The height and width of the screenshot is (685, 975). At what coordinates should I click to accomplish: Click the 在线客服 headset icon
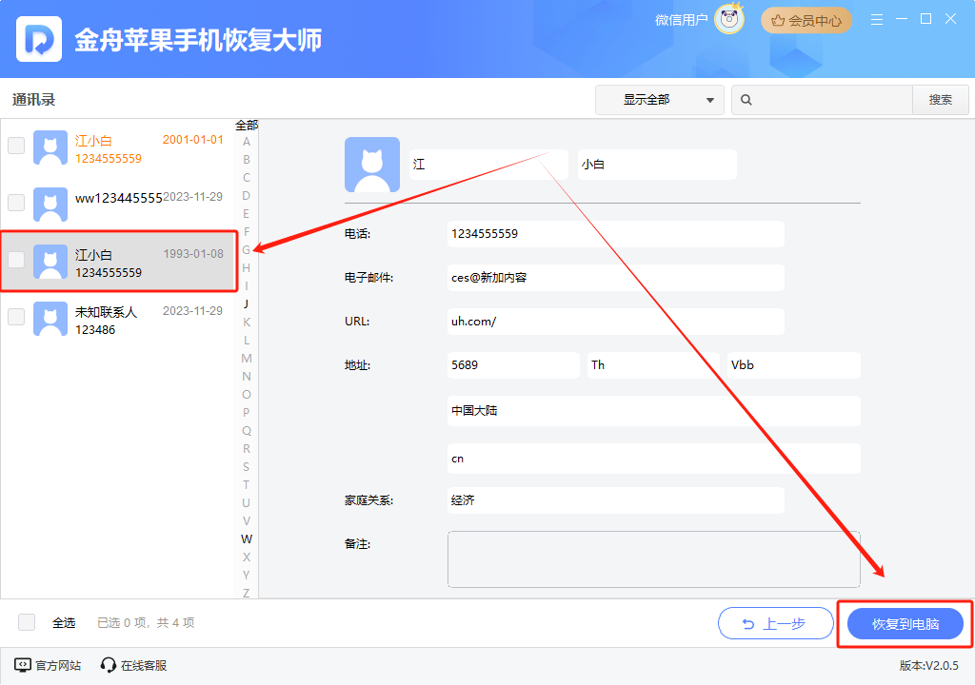pyautogui.click(x=107, y=666)
